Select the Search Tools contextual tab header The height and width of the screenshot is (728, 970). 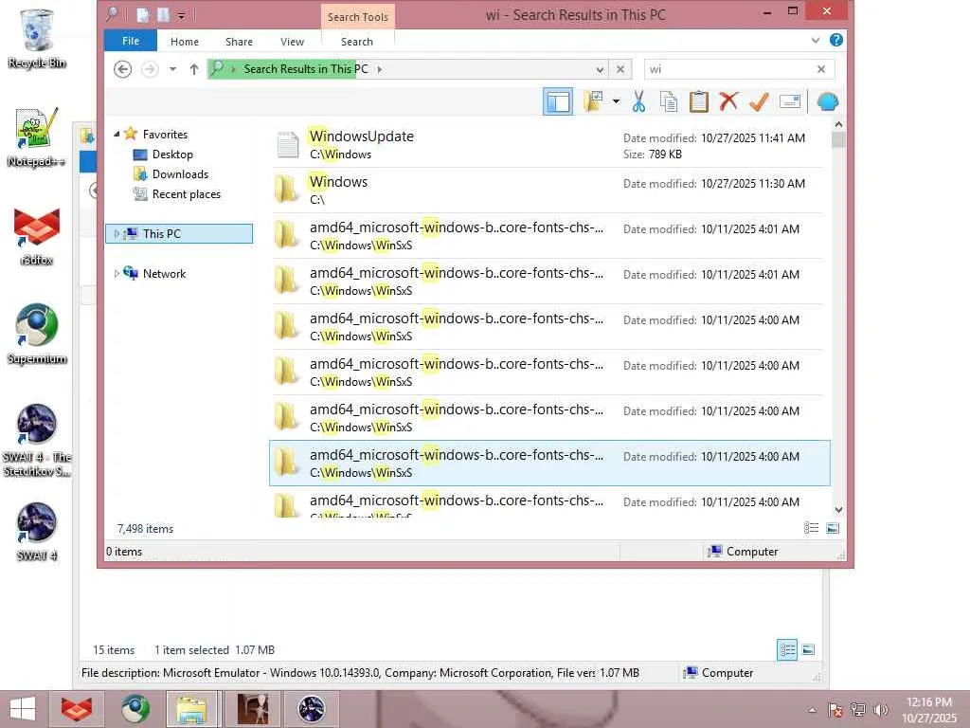pyautogui.click(x=357, y=17)
